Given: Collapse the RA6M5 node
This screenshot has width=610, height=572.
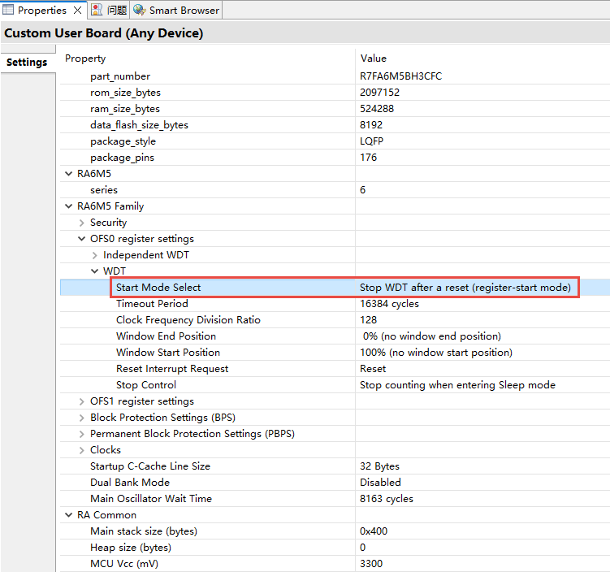Looking at the screenshot, I should (x=69, y=174).
